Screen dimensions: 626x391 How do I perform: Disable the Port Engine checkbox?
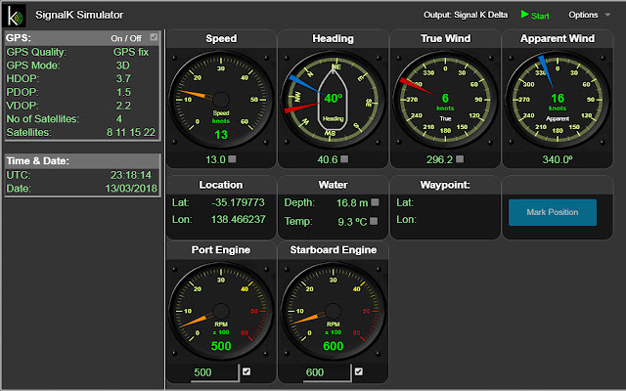(x=246, y=371)
